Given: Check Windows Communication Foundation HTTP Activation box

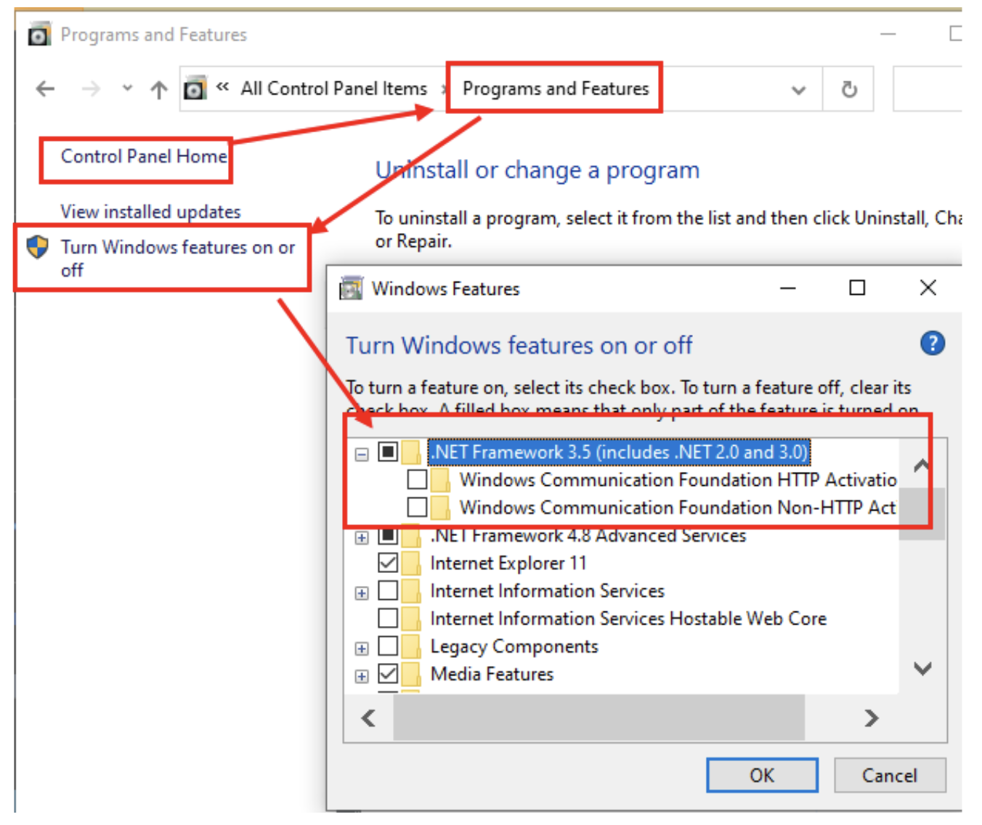Looking at the screenshot, I should pyautogui.click(x=417, y=480).
